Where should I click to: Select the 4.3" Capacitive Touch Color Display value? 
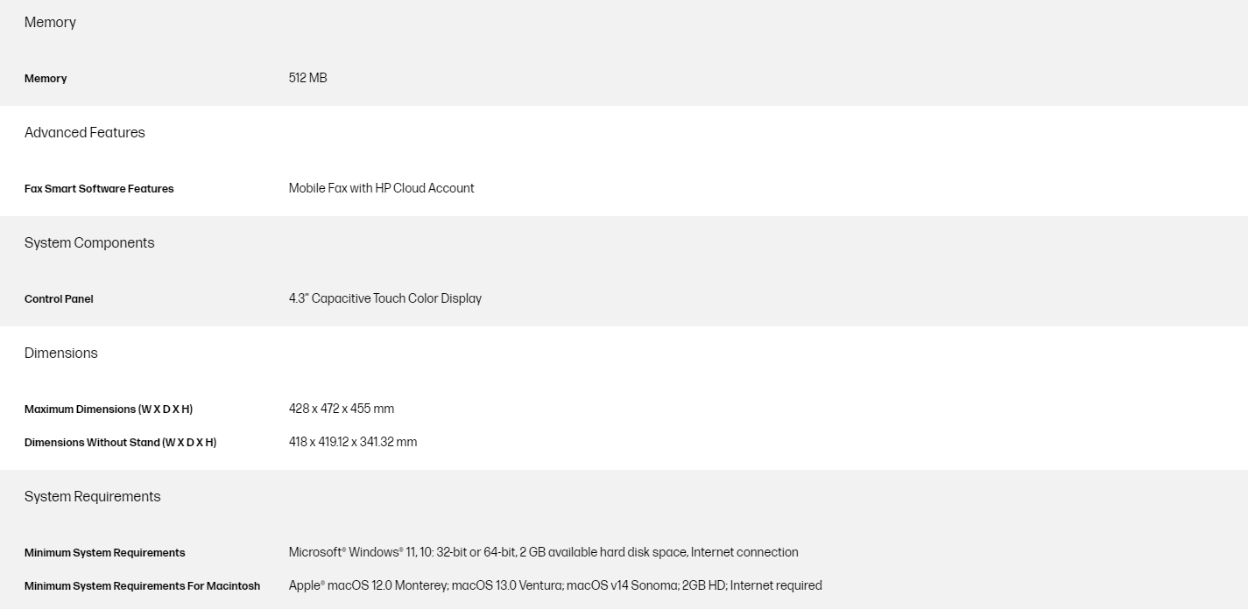tap(384, 298)
